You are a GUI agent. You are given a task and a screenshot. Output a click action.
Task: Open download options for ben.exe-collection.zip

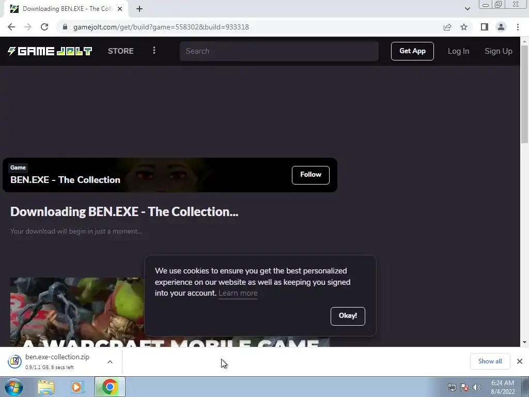point(110,362)
